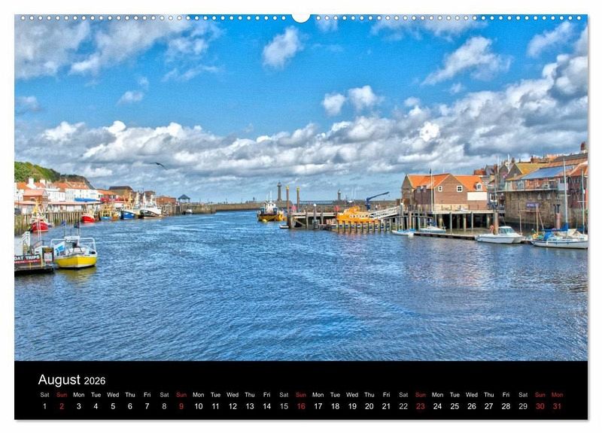This screenshot has height=434, width=602.
Task: Select Monday date 31
Action: pos(557,406)
